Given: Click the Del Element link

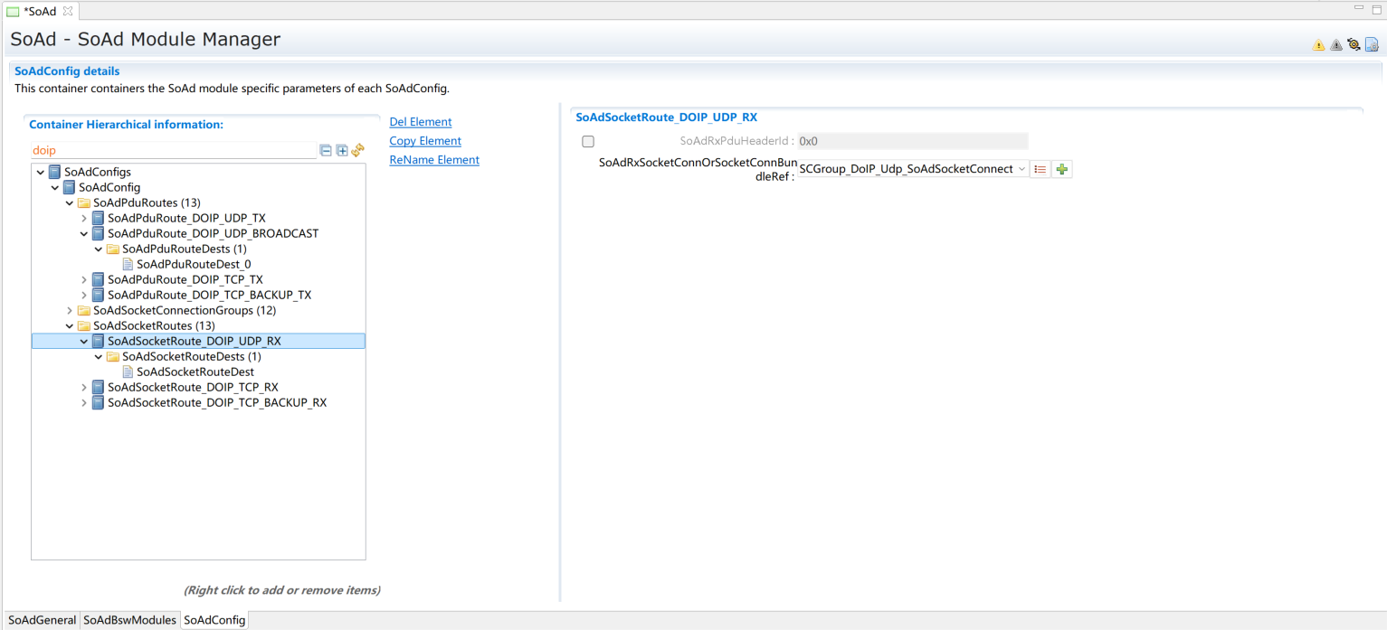Looking at the screenshot, I should 420,122.
